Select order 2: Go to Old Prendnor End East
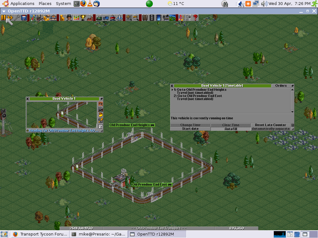This screenshot has height=238, width=318. (198, 96)
